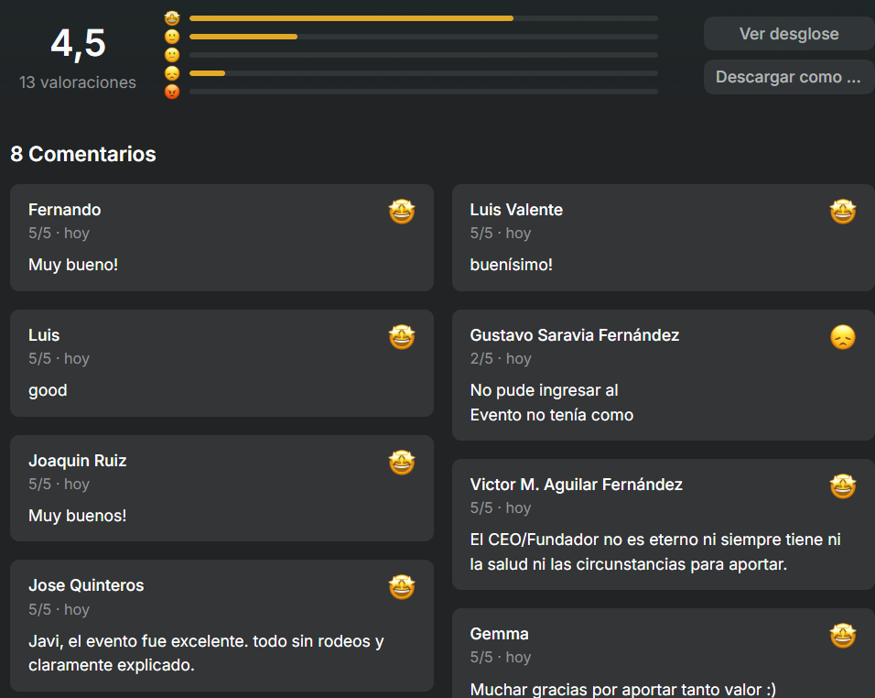Click star-eyed emoji on Joaquin Ruiz's comment
Viewport: 875px width, 698px height.
click(402, 464)
